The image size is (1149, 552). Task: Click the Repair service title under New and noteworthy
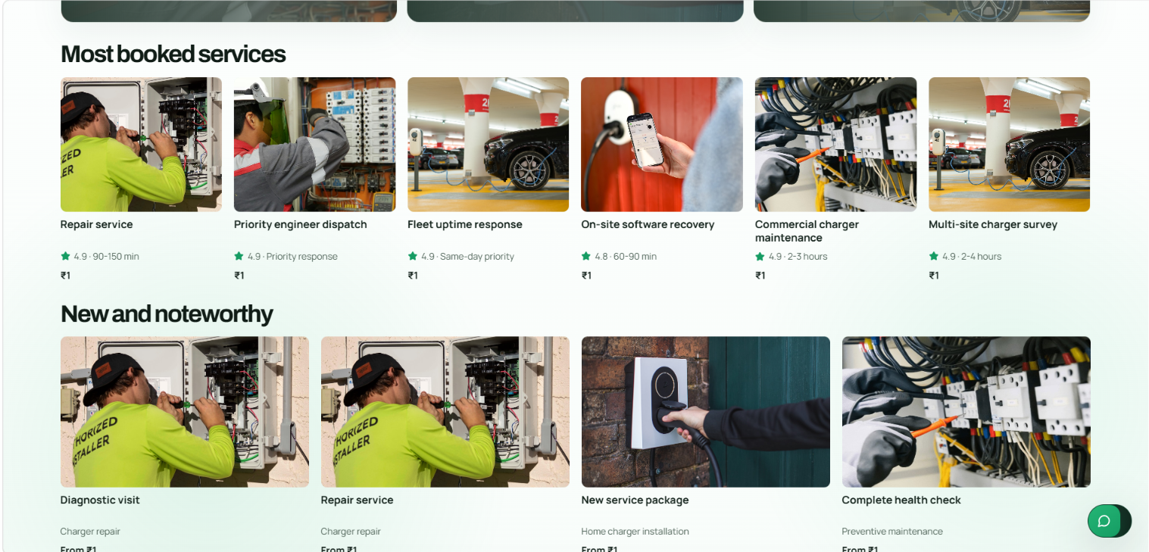[x=357, y=501]
